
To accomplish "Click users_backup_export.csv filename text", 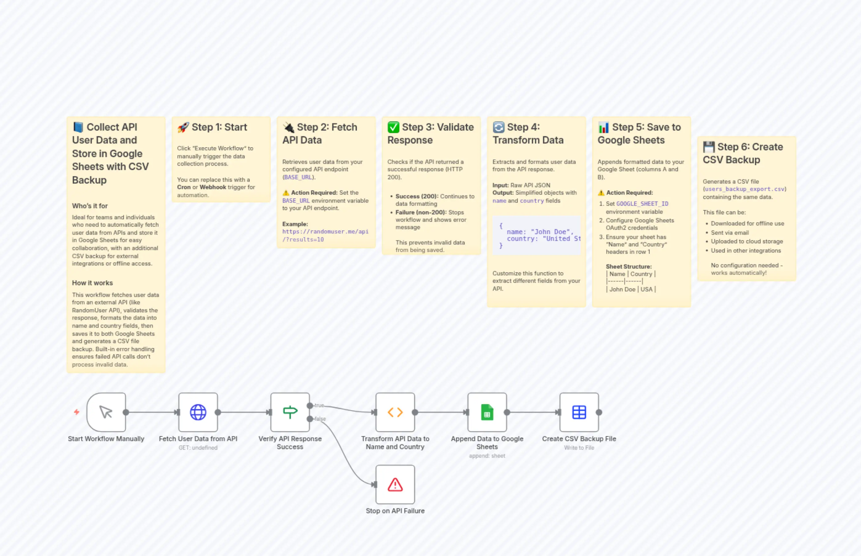I will [744, 189].
